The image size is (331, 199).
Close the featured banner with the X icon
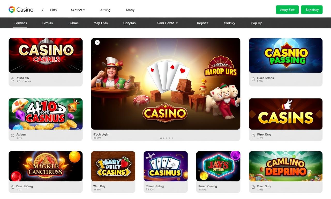click(x=97, y=42)
